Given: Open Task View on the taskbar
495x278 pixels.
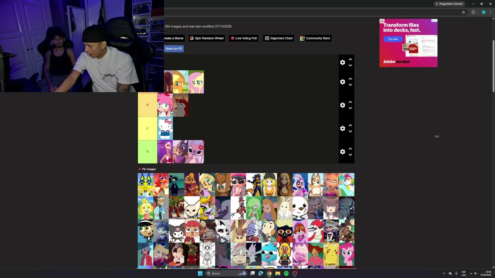Looking at the screenshot, I should 253,273.
